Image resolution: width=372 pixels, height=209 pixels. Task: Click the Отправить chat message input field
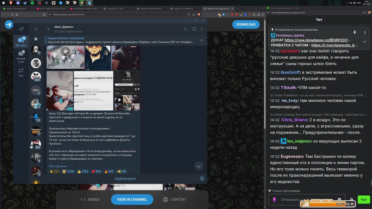(x=307, y=200)
